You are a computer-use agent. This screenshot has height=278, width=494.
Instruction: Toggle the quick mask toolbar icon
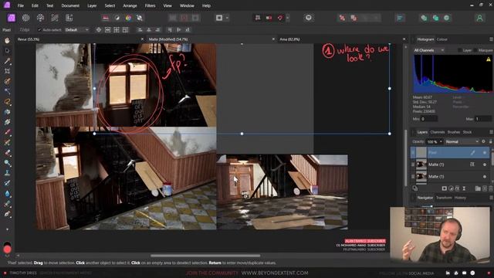(x=219, y=18)
